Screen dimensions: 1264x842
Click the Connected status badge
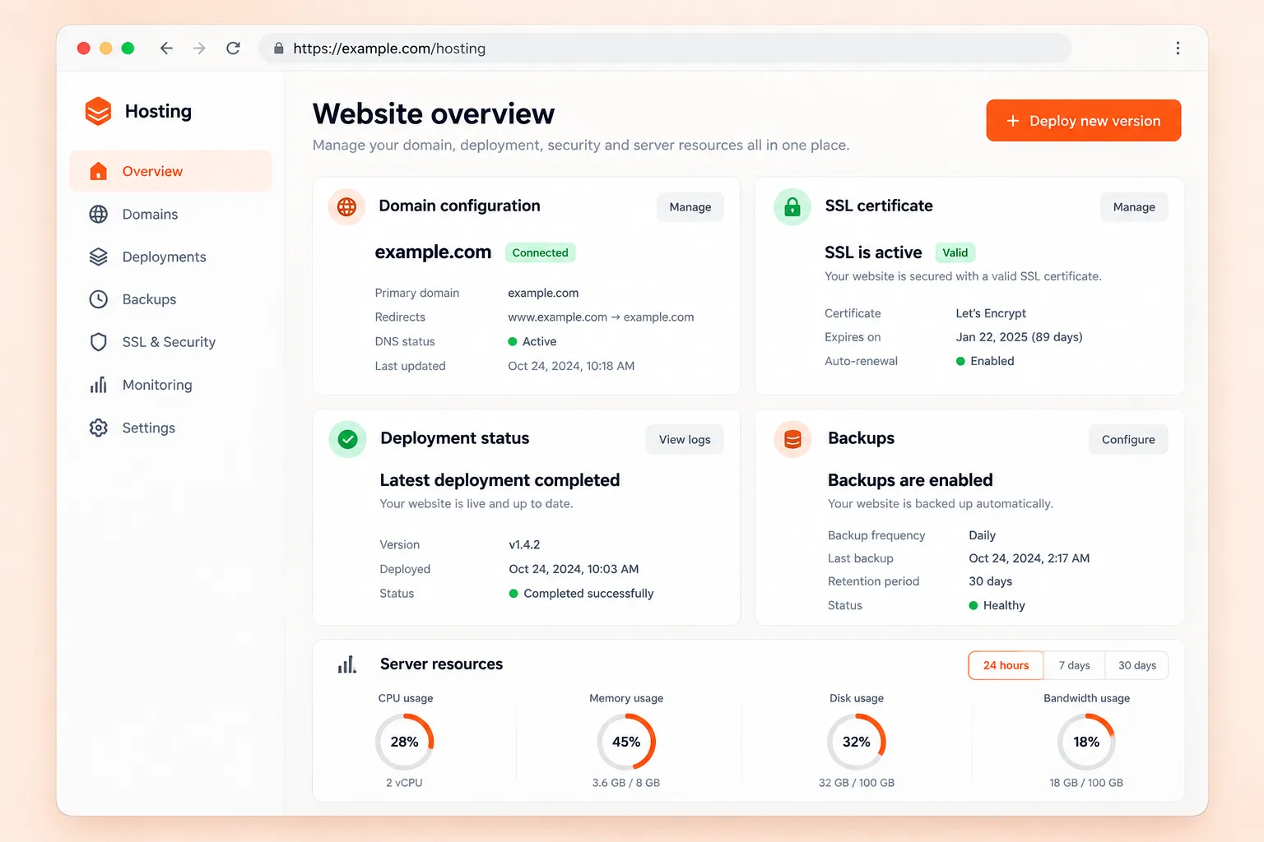[540, 252]
